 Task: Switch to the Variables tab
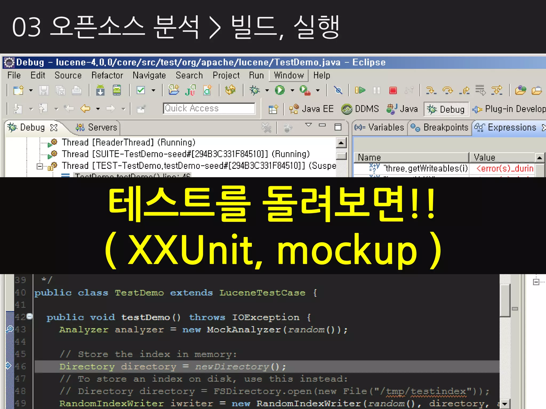(x=379, y=127)
